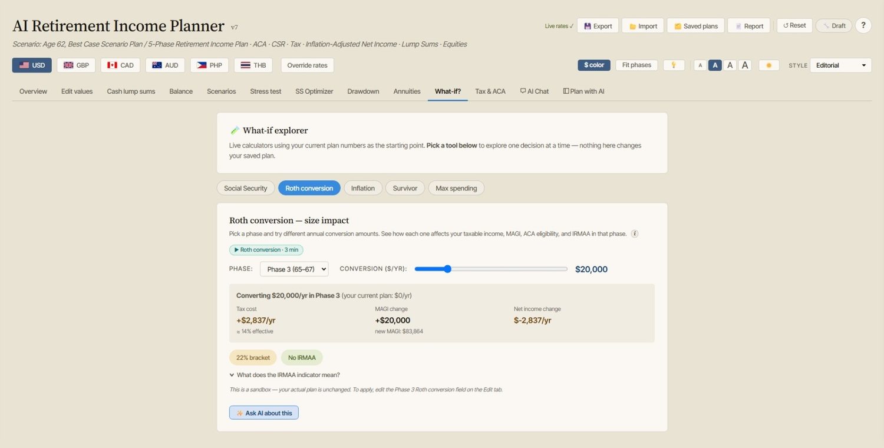Open the Cash lump sums tab

point(131,91)
